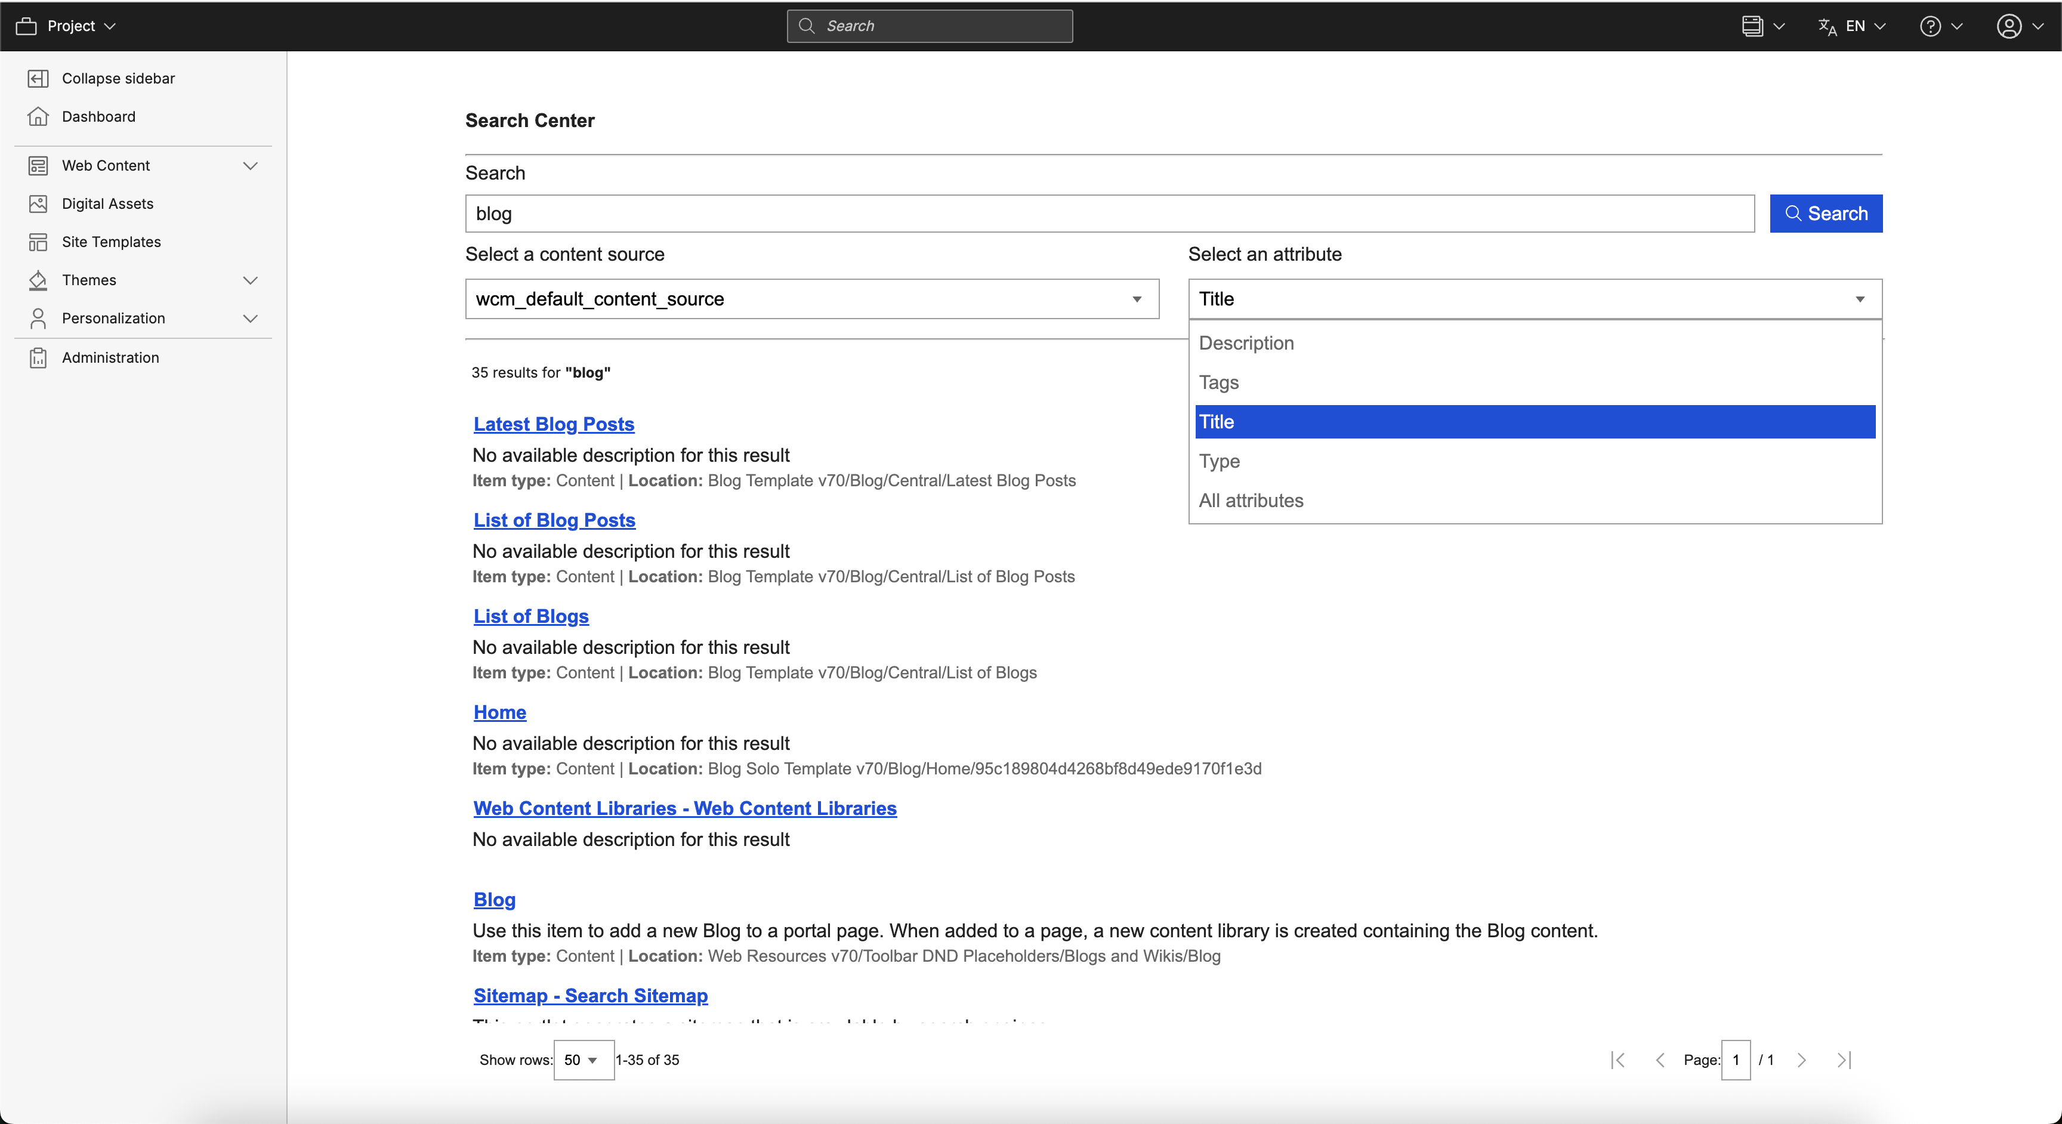
Task: Select Description from attribute list
Action: pos(1246,344)
